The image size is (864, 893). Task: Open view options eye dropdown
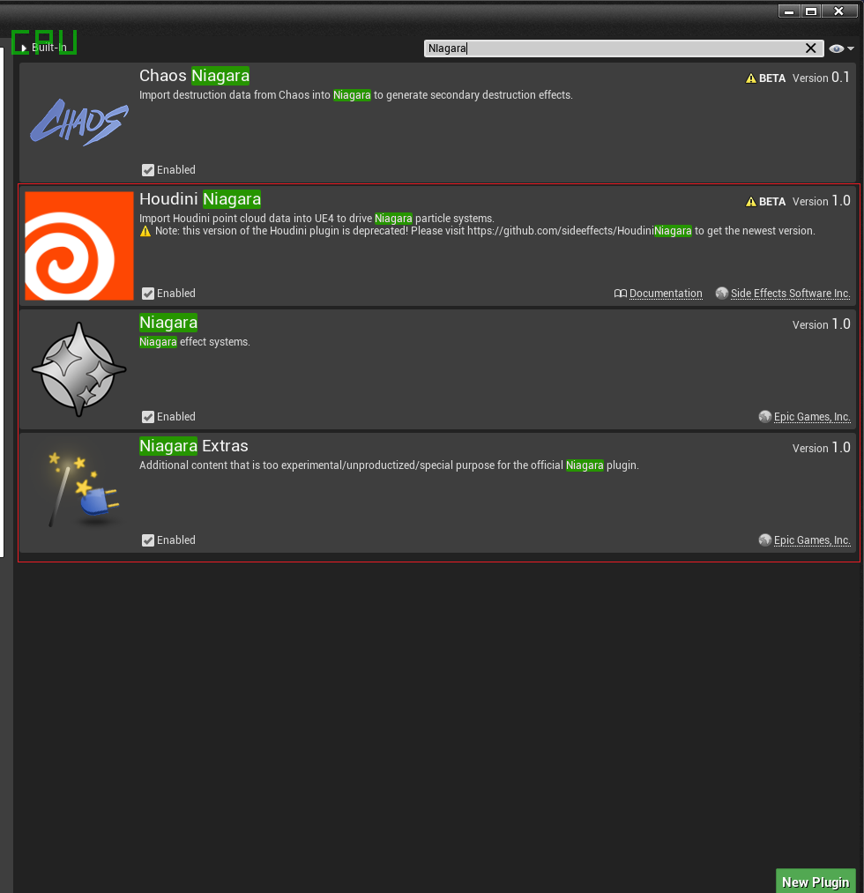(841, 48)
